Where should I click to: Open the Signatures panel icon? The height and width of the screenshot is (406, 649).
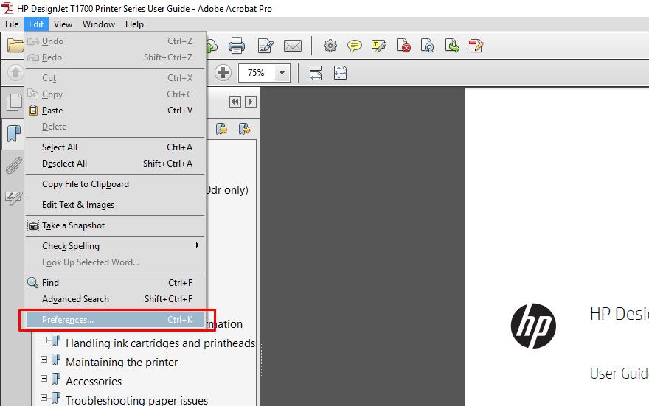(x=14, y=197)
